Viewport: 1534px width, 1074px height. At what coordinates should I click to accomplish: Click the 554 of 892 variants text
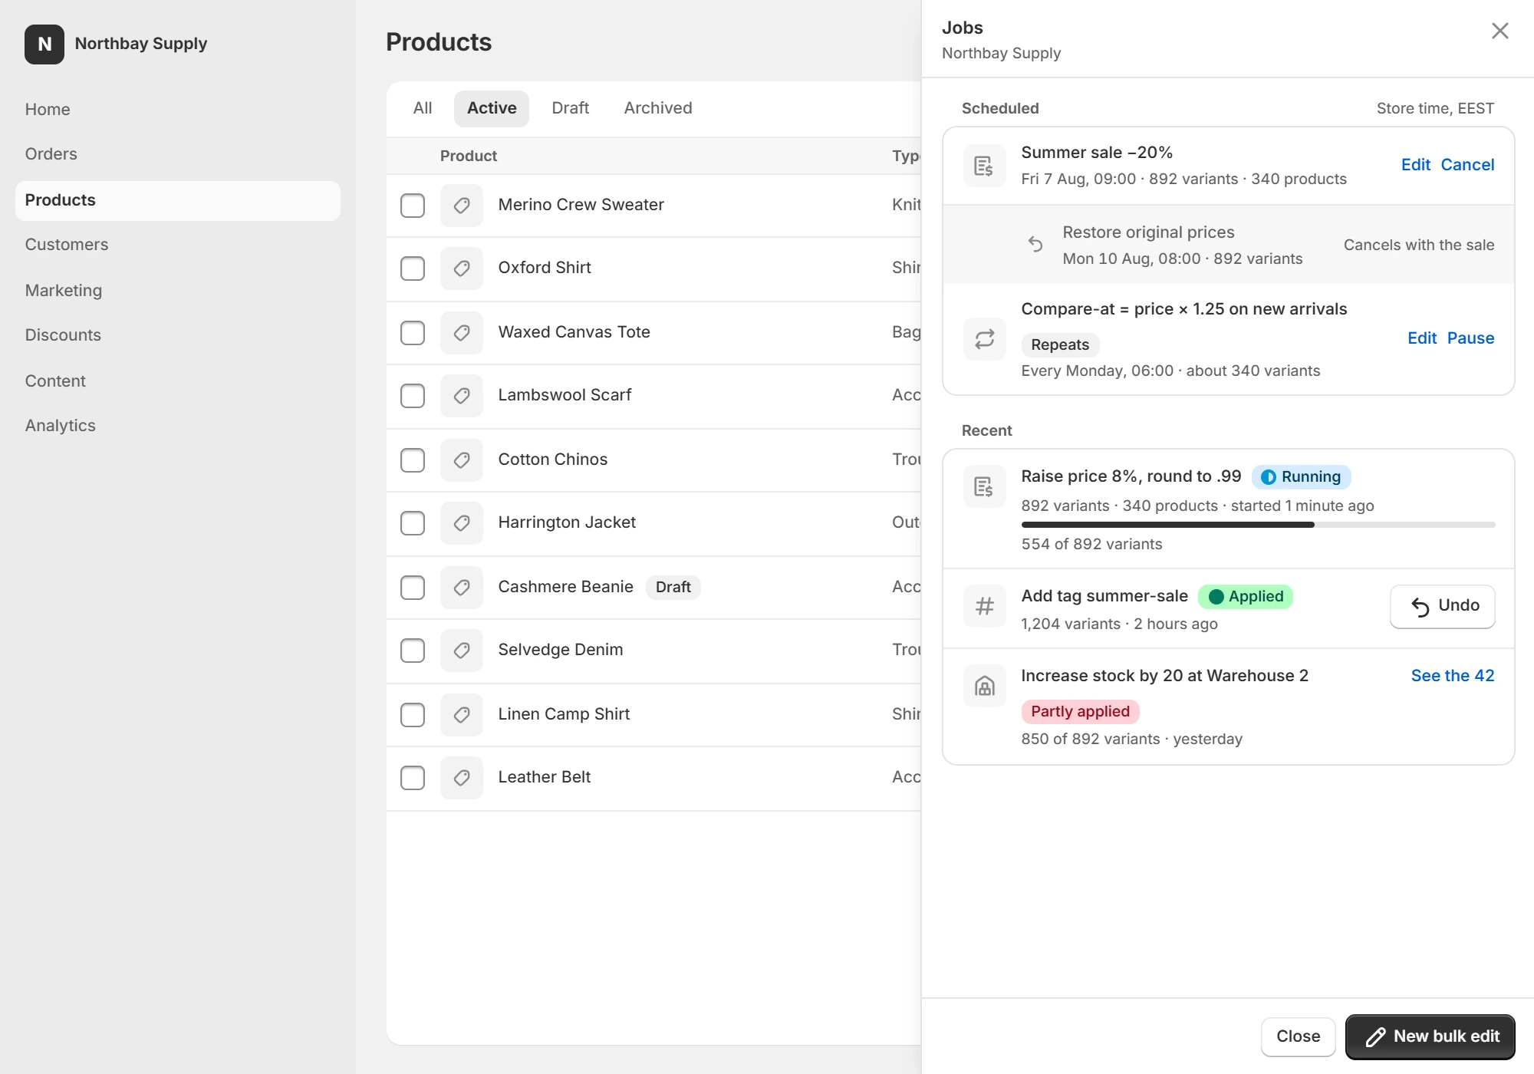1091,544
